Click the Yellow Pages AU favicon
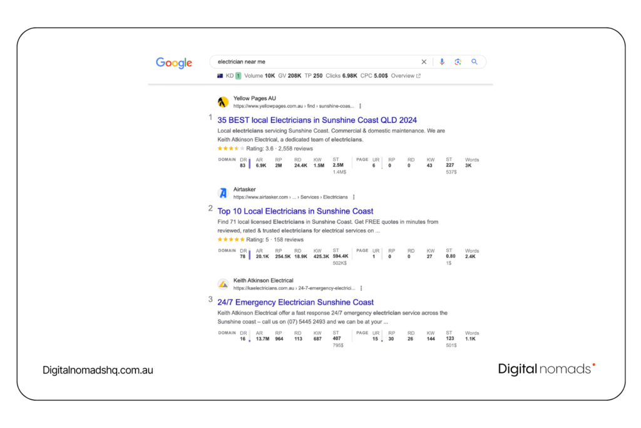The image size is (641, 428). [x=223, y=102]
